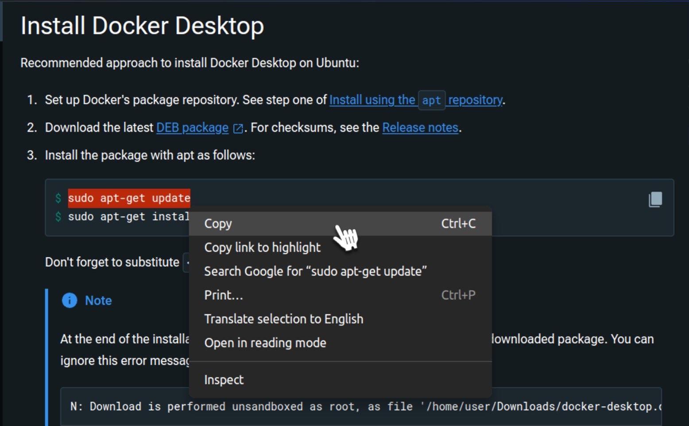Open Inspect from the context menu

341,380
